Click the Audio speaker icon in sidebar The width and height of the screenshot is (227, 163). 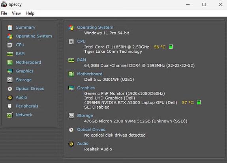(x=10, y=98)
